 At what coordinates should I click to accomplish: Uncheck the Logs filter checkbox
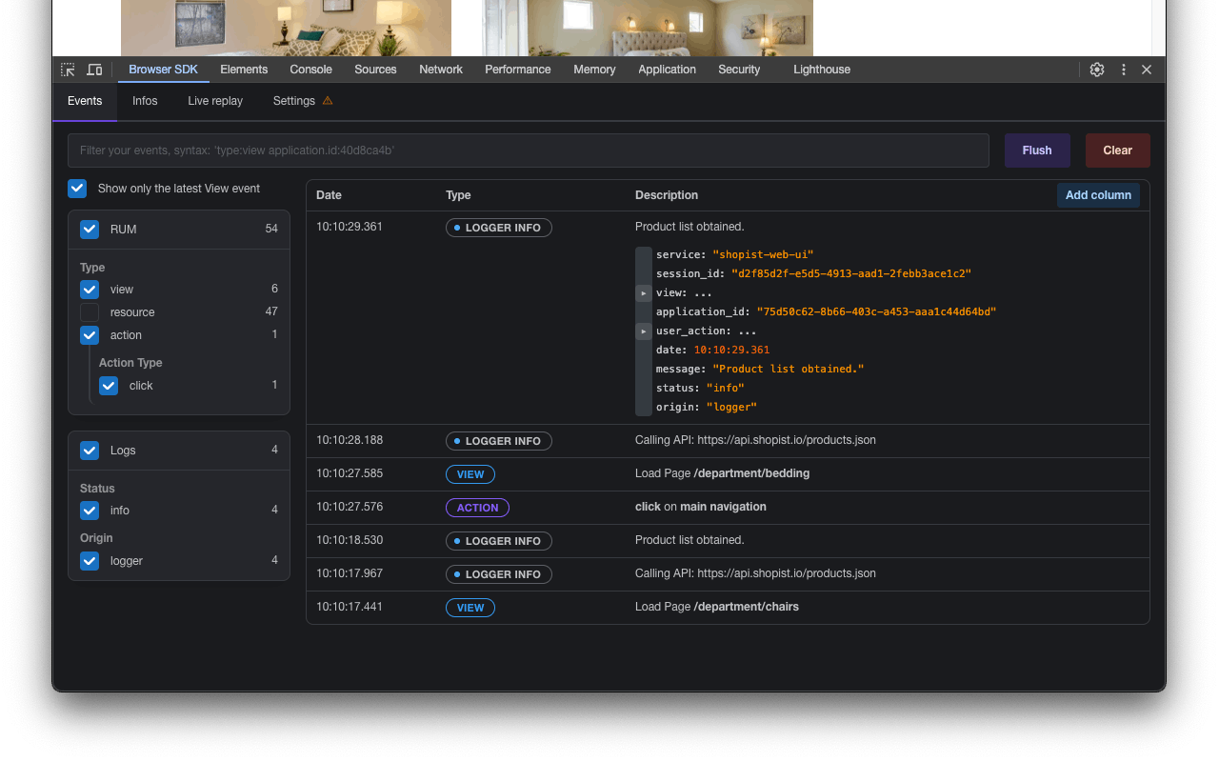[x=89, y=451]
